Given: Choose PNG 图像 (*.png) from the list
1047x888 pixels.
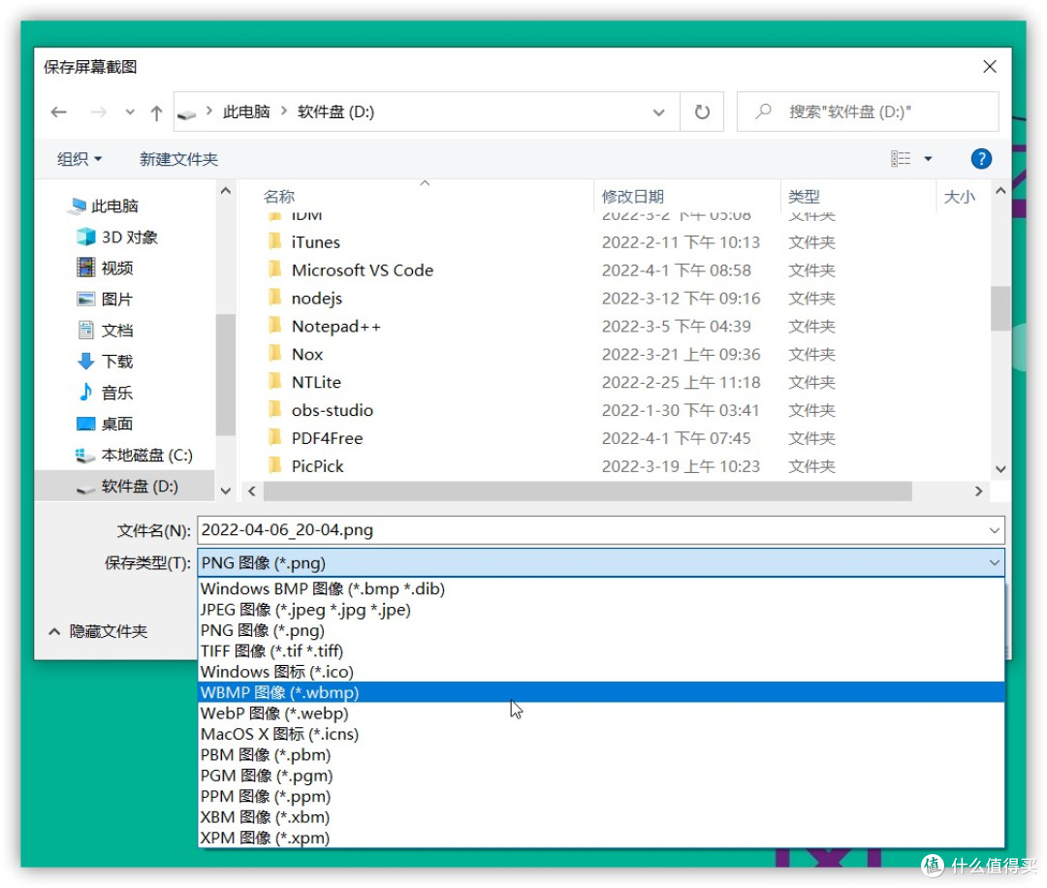Looking at the screenshot, I should pos(601,630).
